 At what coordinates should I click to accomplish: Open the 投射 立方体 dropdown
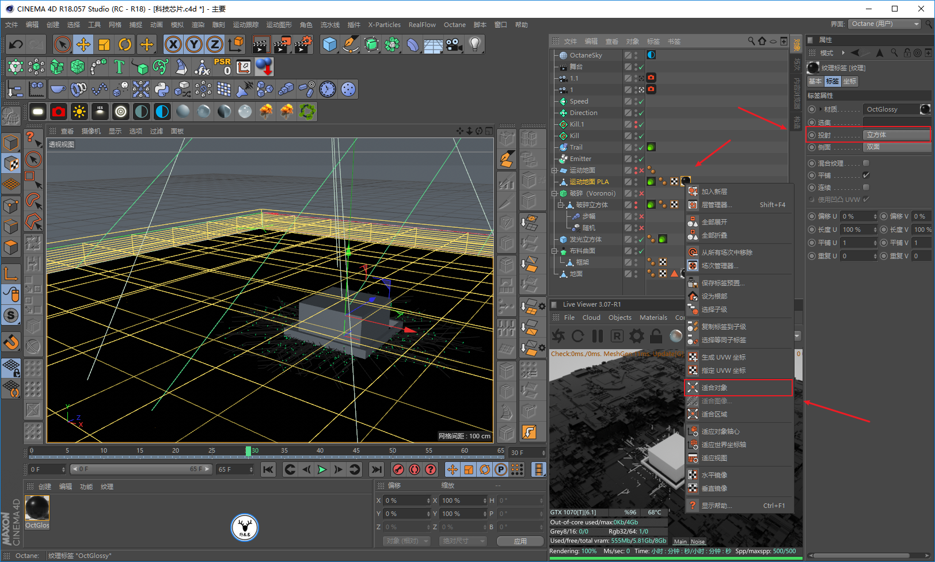tap(896, 135)
